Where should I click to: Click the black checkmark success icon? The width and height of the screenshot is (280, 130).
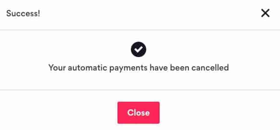tap(139, 49)
